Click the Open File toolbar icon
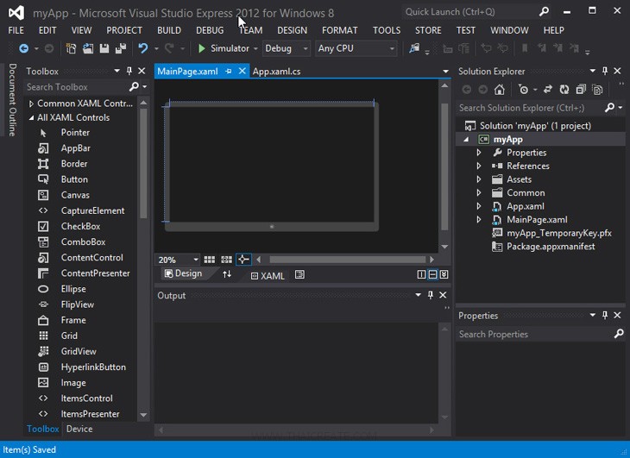This screenshot has width=630, height=458. [x=87, y=48]
